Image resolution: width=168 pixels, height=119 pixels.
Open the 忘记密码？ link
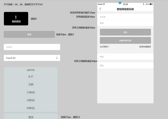point(104,47)
